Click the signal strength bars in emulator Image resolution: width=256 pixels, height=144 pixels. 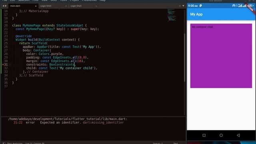(x=242, y=6)
